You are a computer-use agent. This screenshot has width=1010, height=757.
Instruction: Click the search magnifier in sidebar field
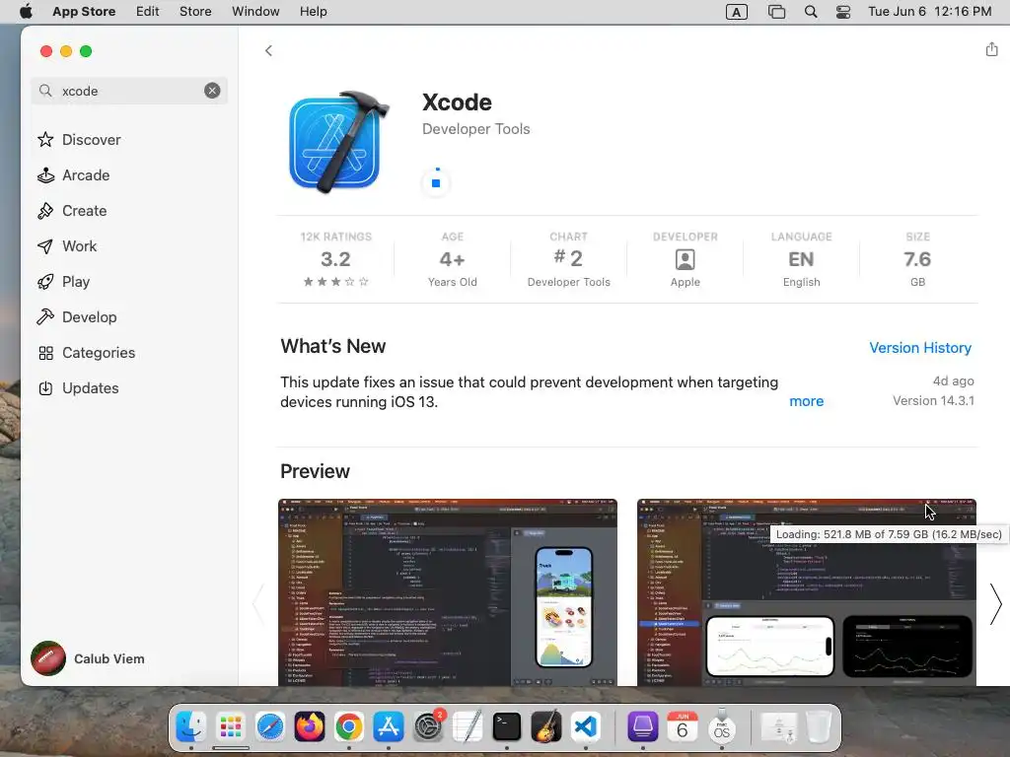click(x=45, y=91)
